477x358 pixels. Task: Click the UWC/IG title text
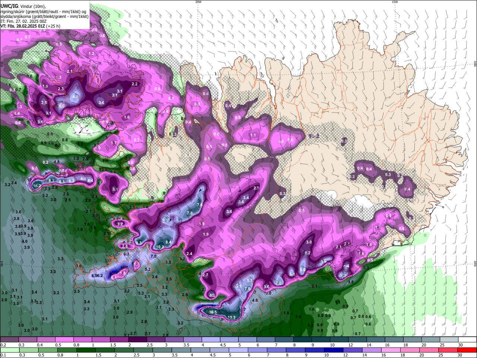click(x=9, y=6)
